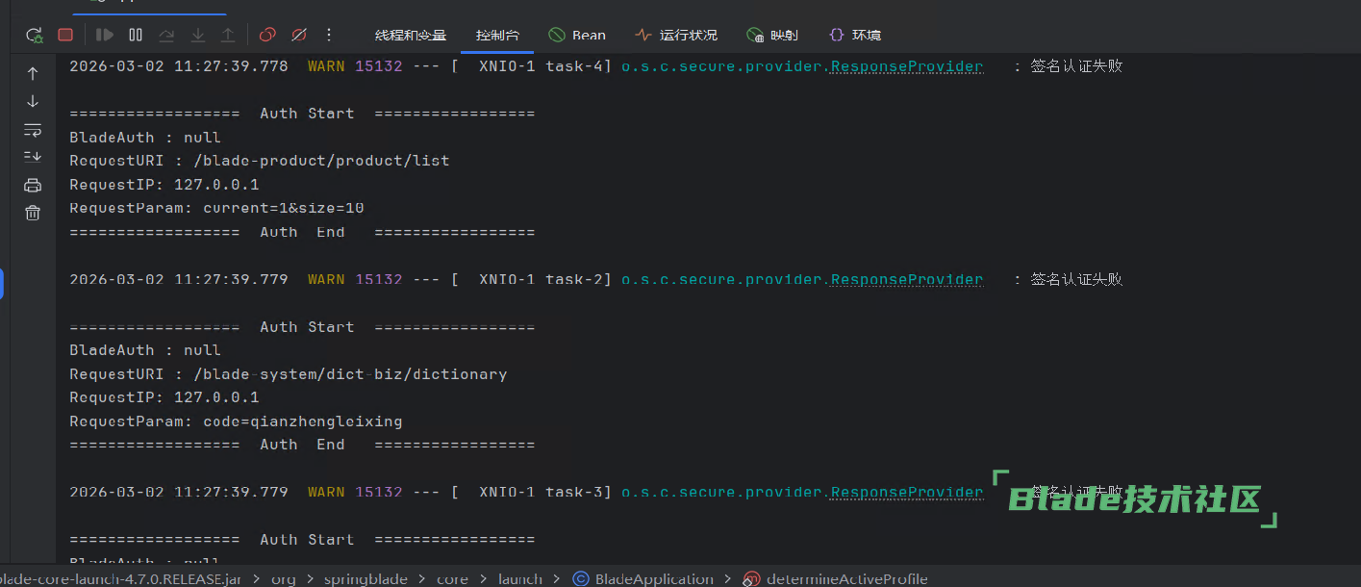Click the print console icon
The height and width of the screenshot is (587, 1361).
pos(33,185)
